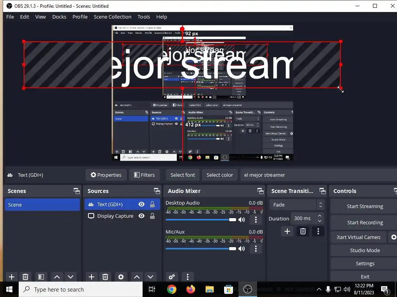Open the Profile menu
The height and width of the screenshot is (297, 397).
pos(80,17)
